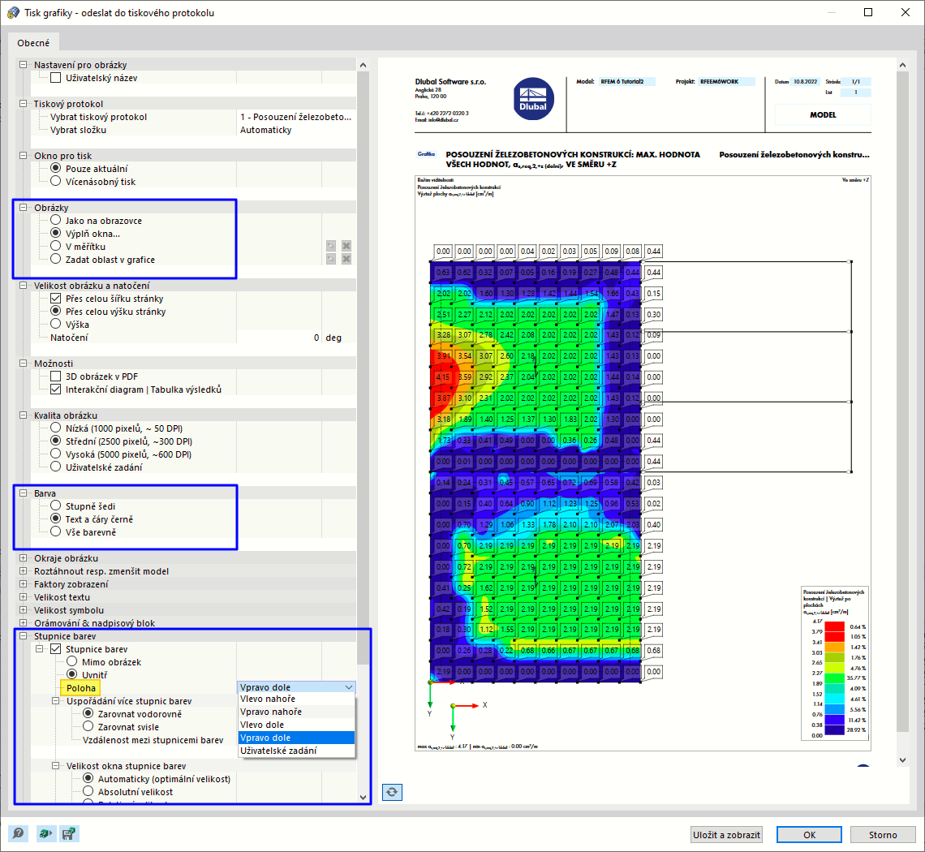Refresh the print preview with the arrows icon

(392, 792)
